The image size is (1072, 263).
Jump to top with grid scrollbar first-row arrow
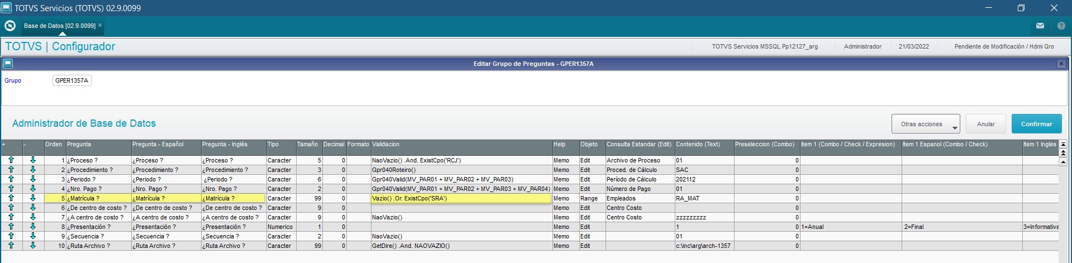pyautogui.click(x=1063, y=144)
